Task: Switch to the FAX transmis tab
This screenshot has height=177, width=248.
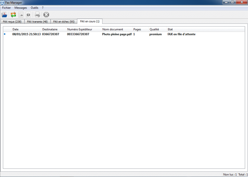Action: [x=37, y=22]
